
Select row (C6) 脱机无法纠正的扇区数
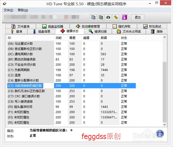click(x=71, y=91)
